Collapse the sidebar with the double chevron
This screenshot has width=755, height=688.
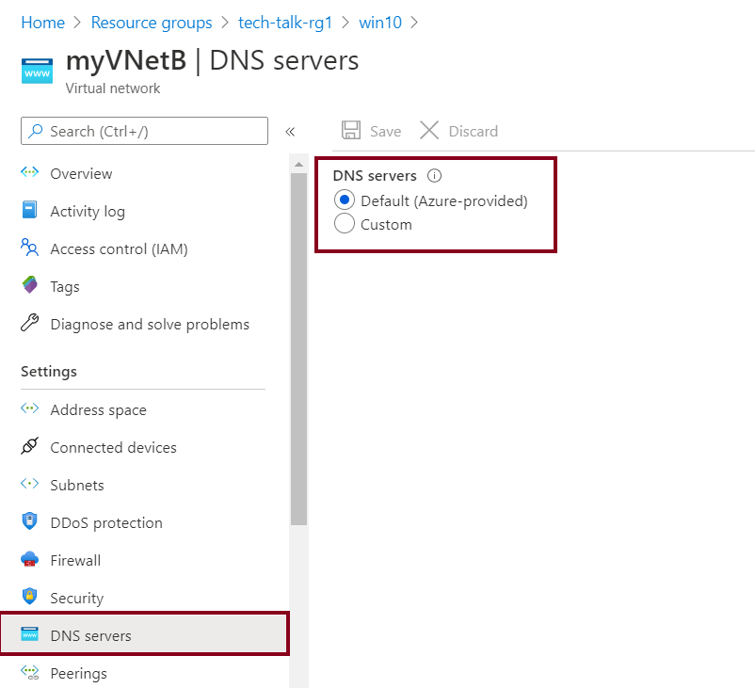tap(290, 132)
